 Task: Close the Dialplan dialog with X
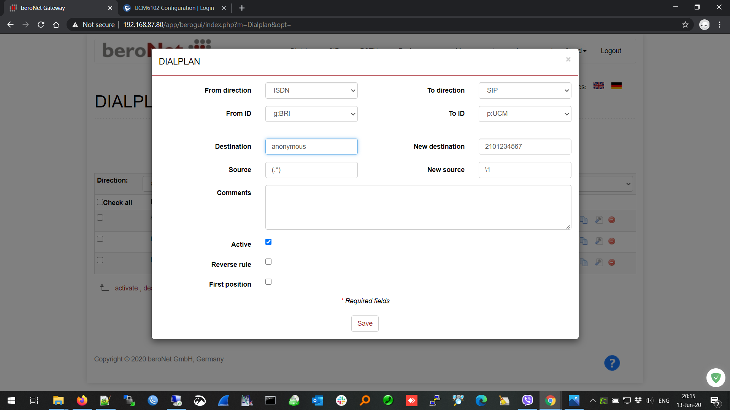(568, 59)
